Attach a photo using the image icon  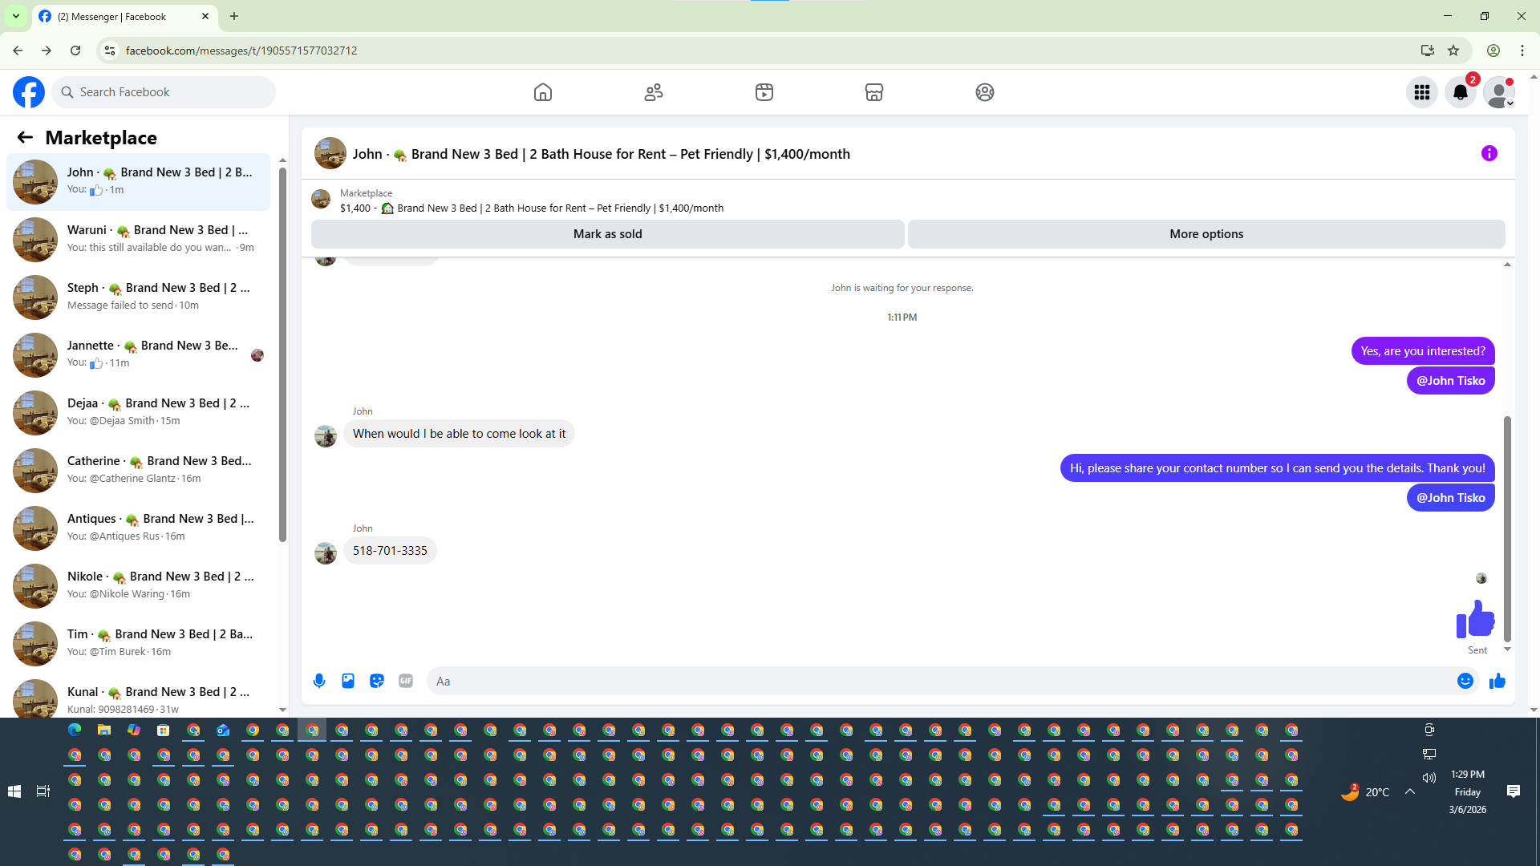tap(348, 681)
